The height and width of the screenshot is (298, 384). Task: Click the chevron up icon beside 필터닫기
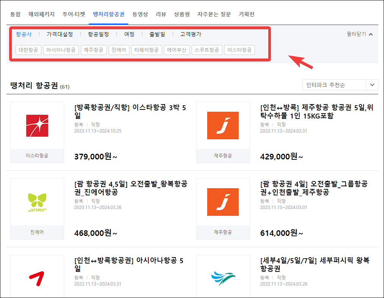(x=371, y=34)
